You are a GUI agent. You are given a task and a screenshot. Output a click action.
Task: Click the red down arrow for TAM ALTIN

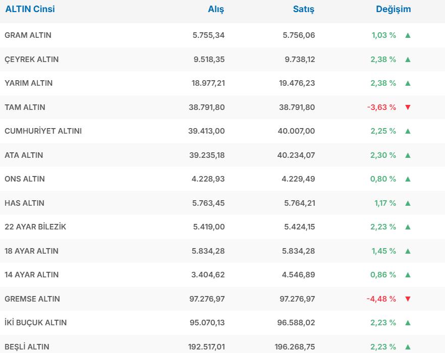click(x=408, y=107)
